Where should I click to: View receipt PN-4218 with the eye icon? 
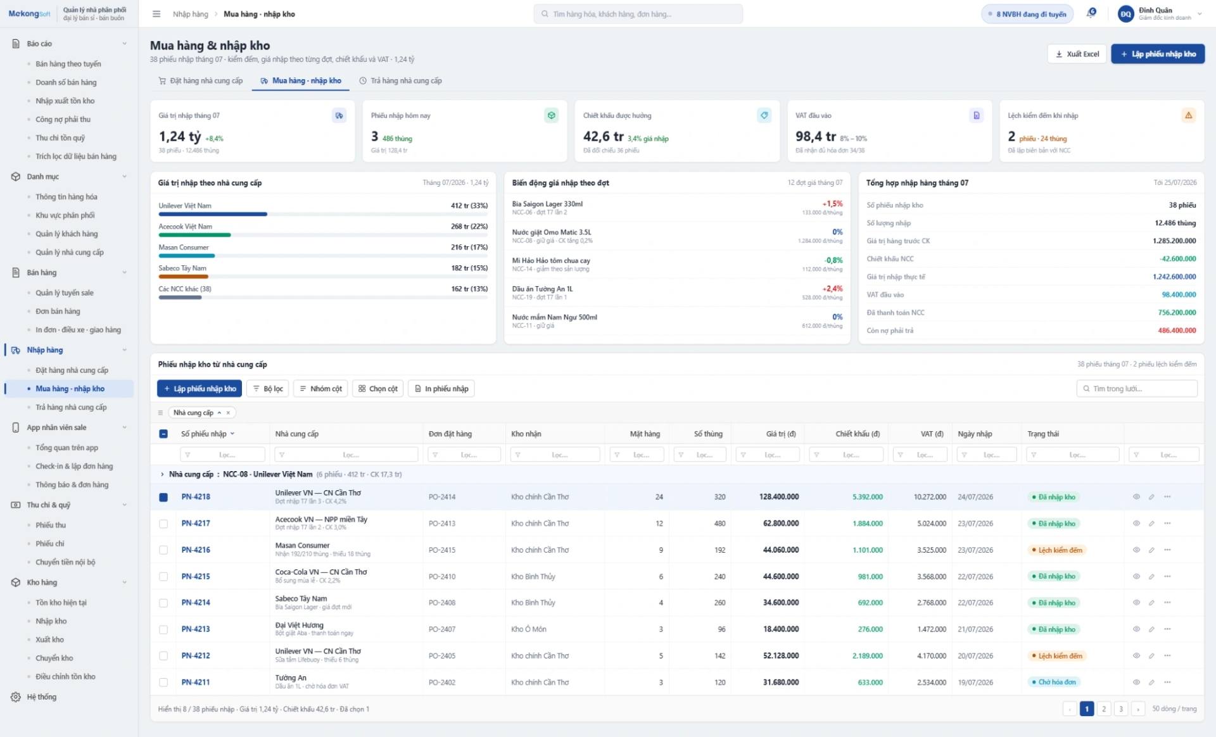[x=1136, y=497]
